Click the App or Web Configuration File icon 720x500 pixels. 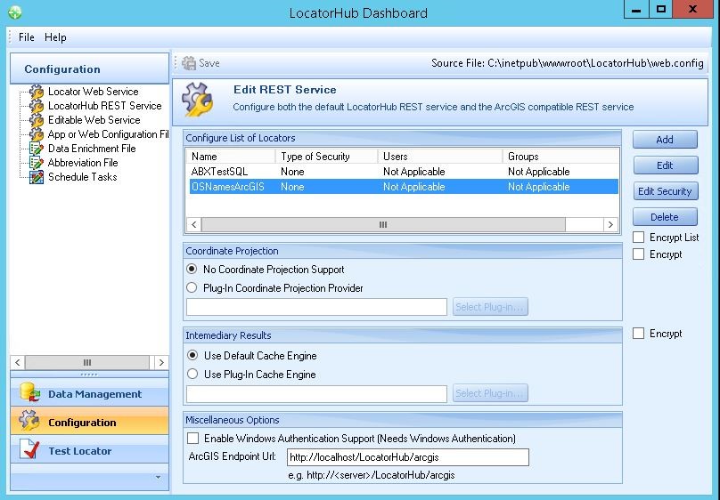tap(37, 134)
